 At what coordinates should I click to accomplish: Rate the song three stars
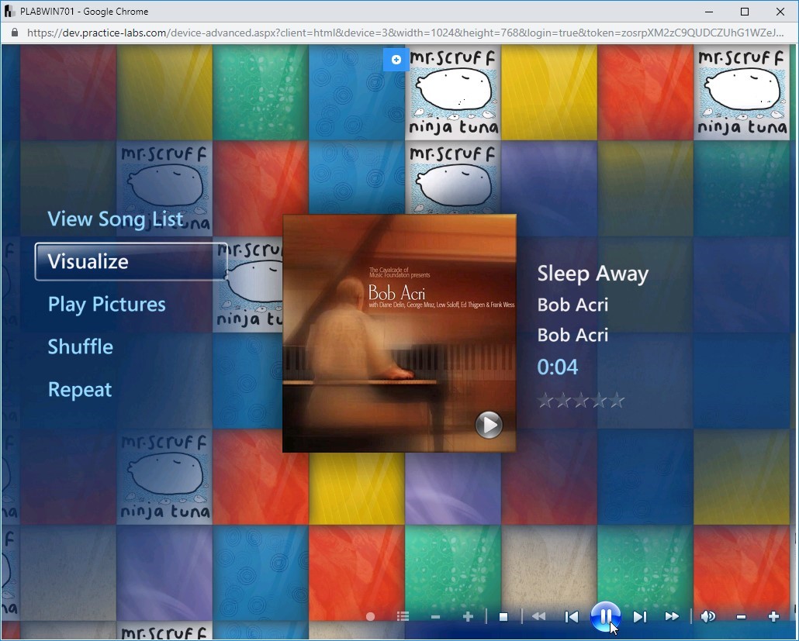581,401
